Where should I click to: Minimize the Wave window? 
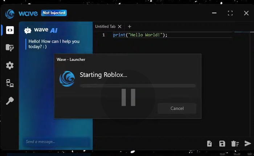214,13
